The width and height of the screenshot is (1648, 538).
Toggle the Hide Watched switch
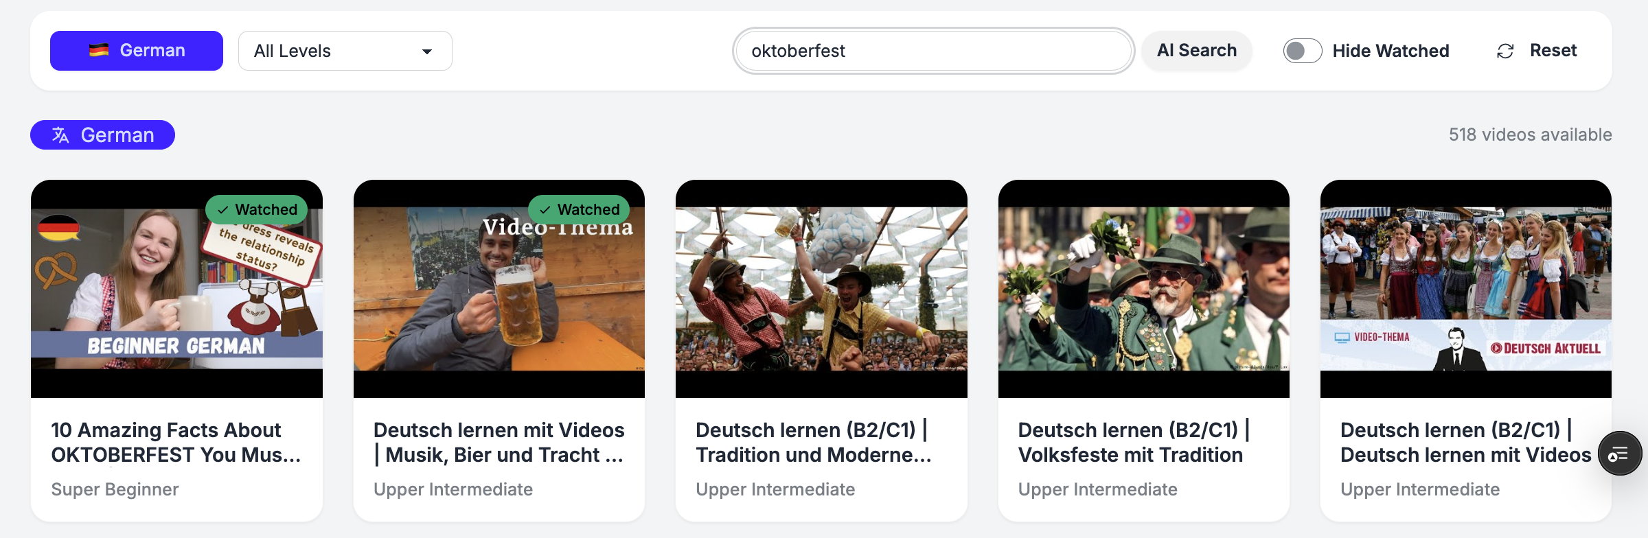coord(1302,51)
